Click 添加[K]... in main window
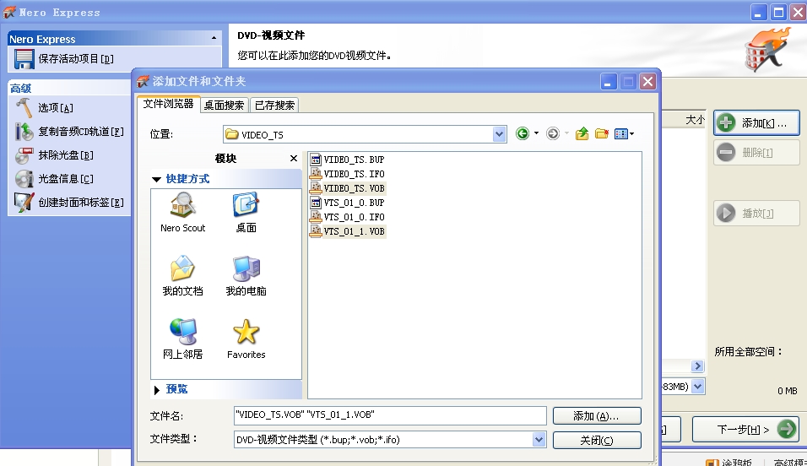The image size is (807, 466). point(756,123)
